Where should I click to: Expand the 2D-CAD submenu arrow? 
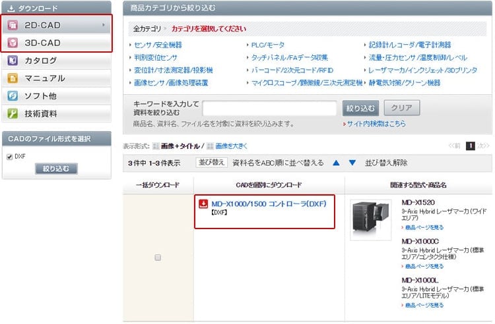click(x=104, y=26)
